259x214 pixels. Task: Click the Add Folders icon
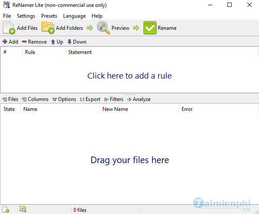point(48,28)
